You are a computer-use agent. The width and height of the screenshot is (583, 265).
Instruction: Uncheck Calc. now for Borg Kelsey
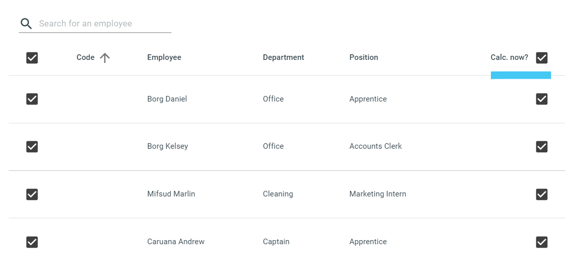point(541,147)
